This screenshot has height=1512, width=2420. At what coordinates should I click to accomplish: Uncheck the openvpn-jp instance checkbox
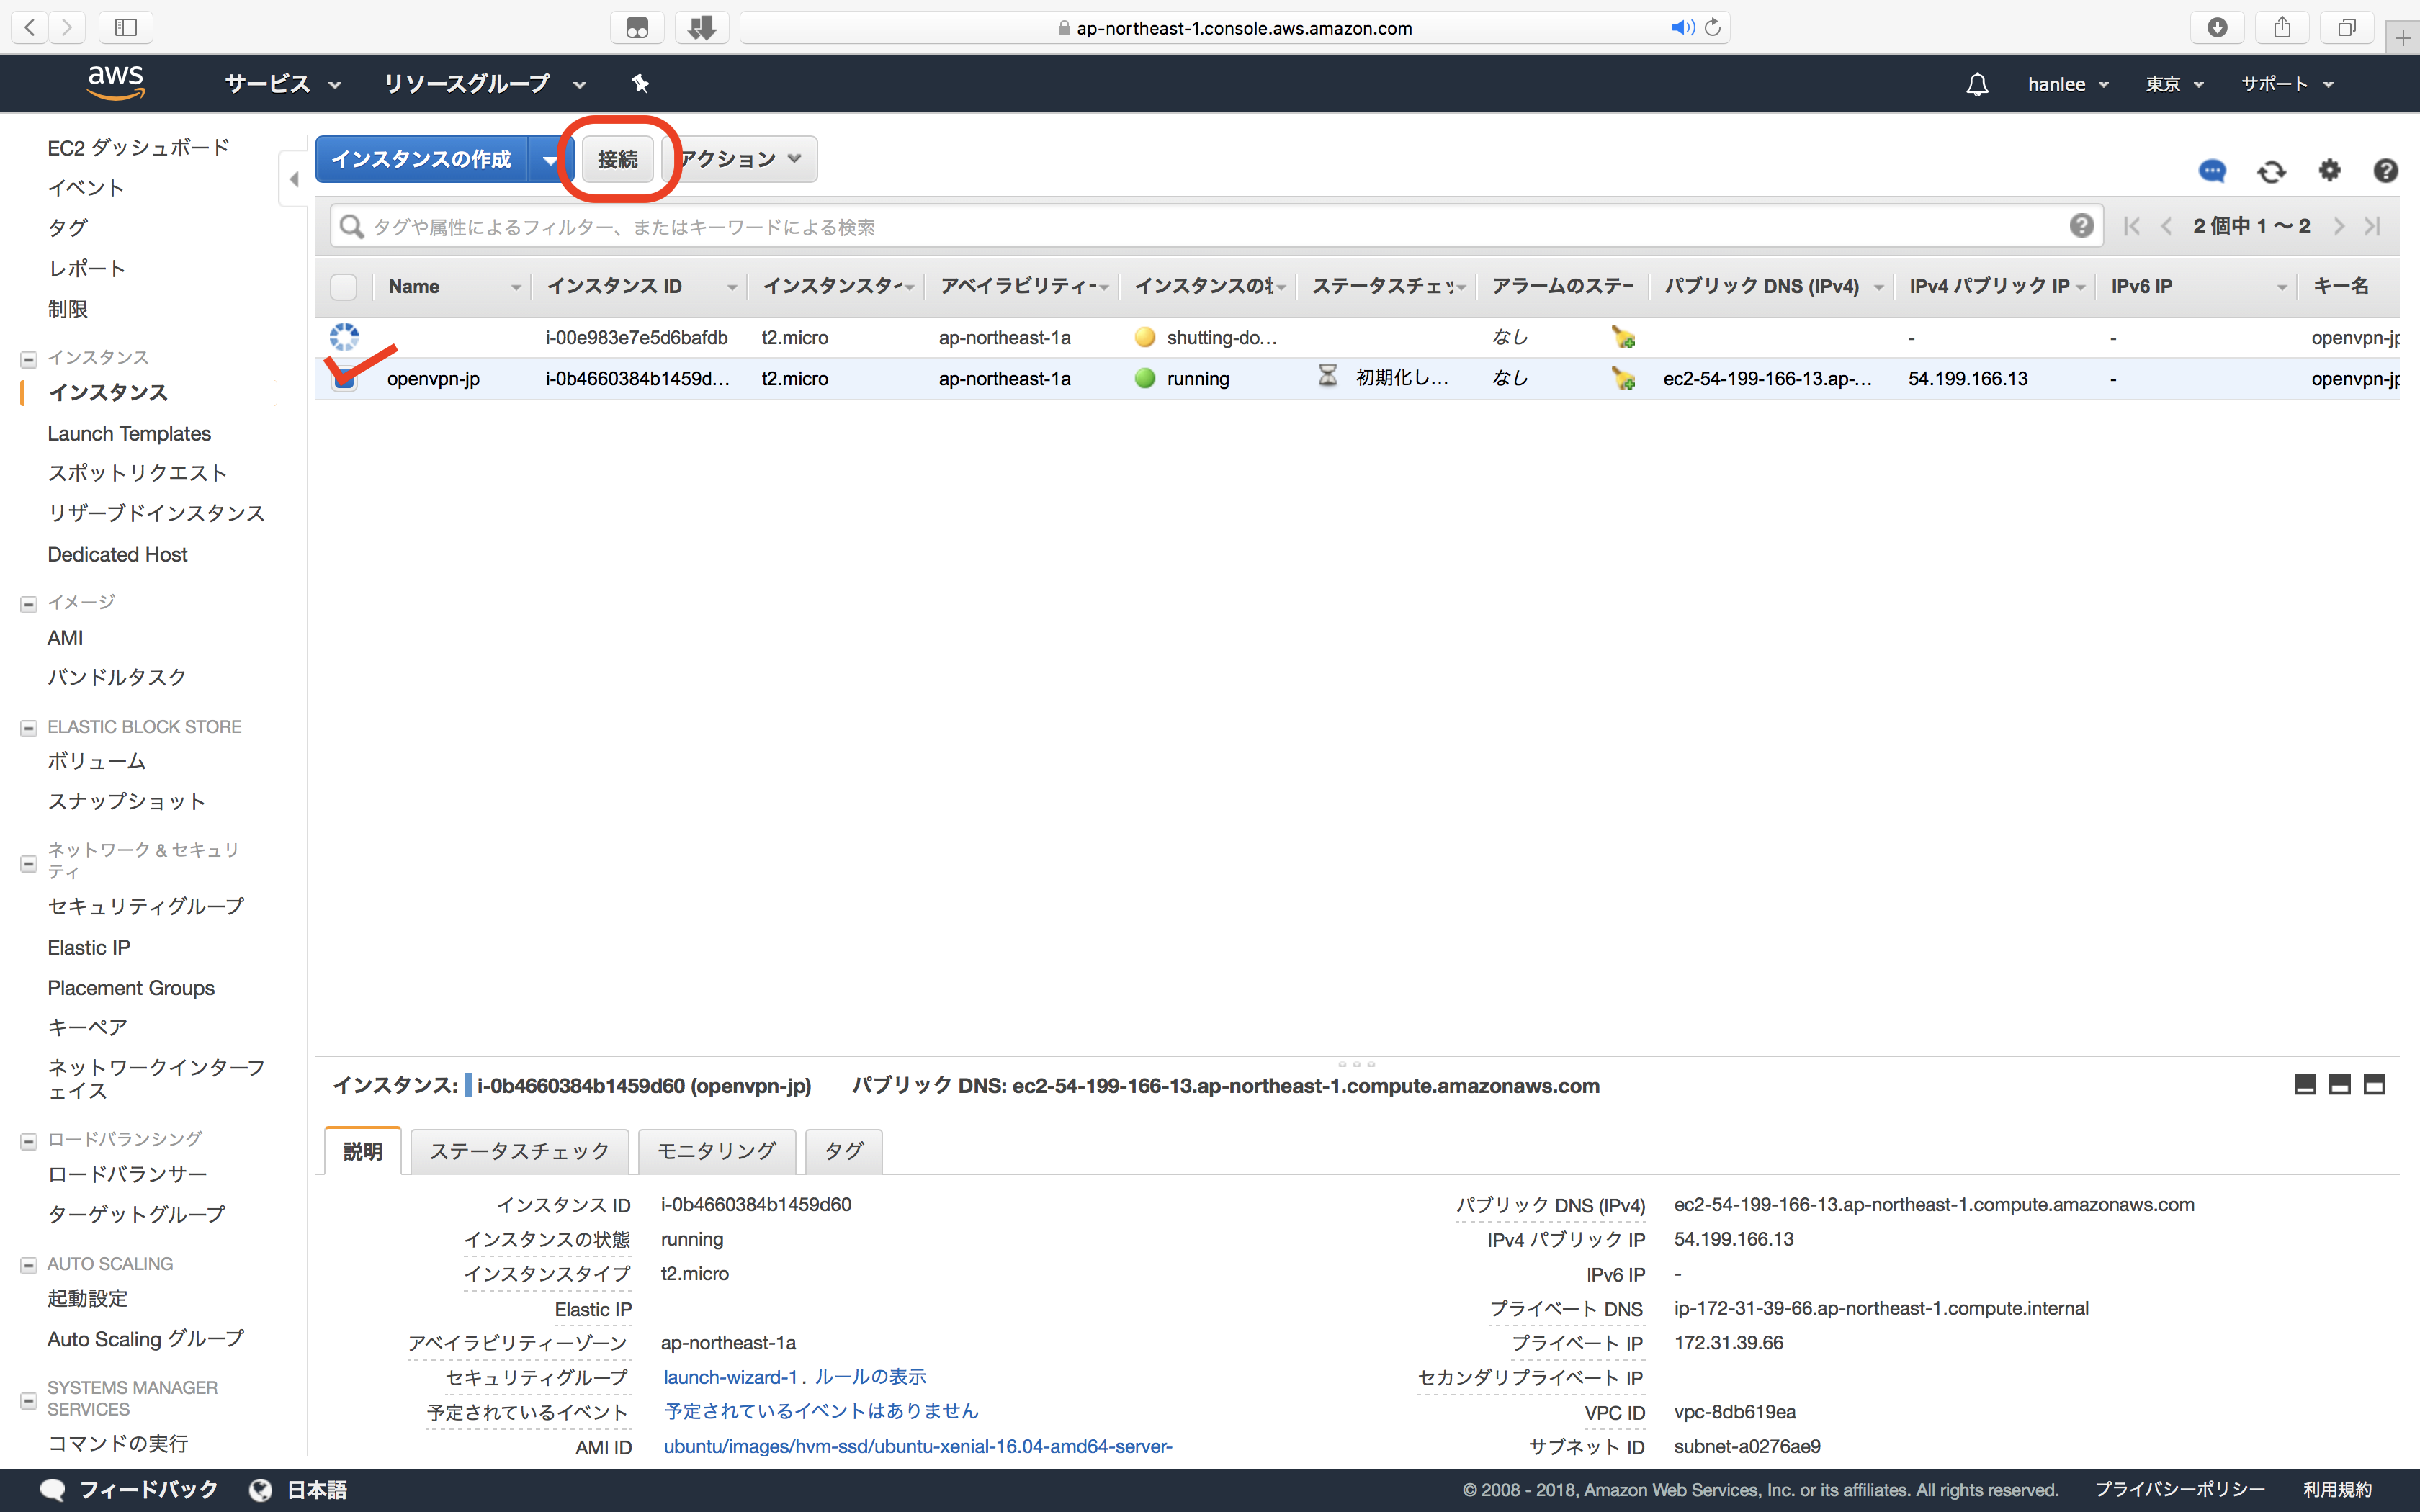343,379
